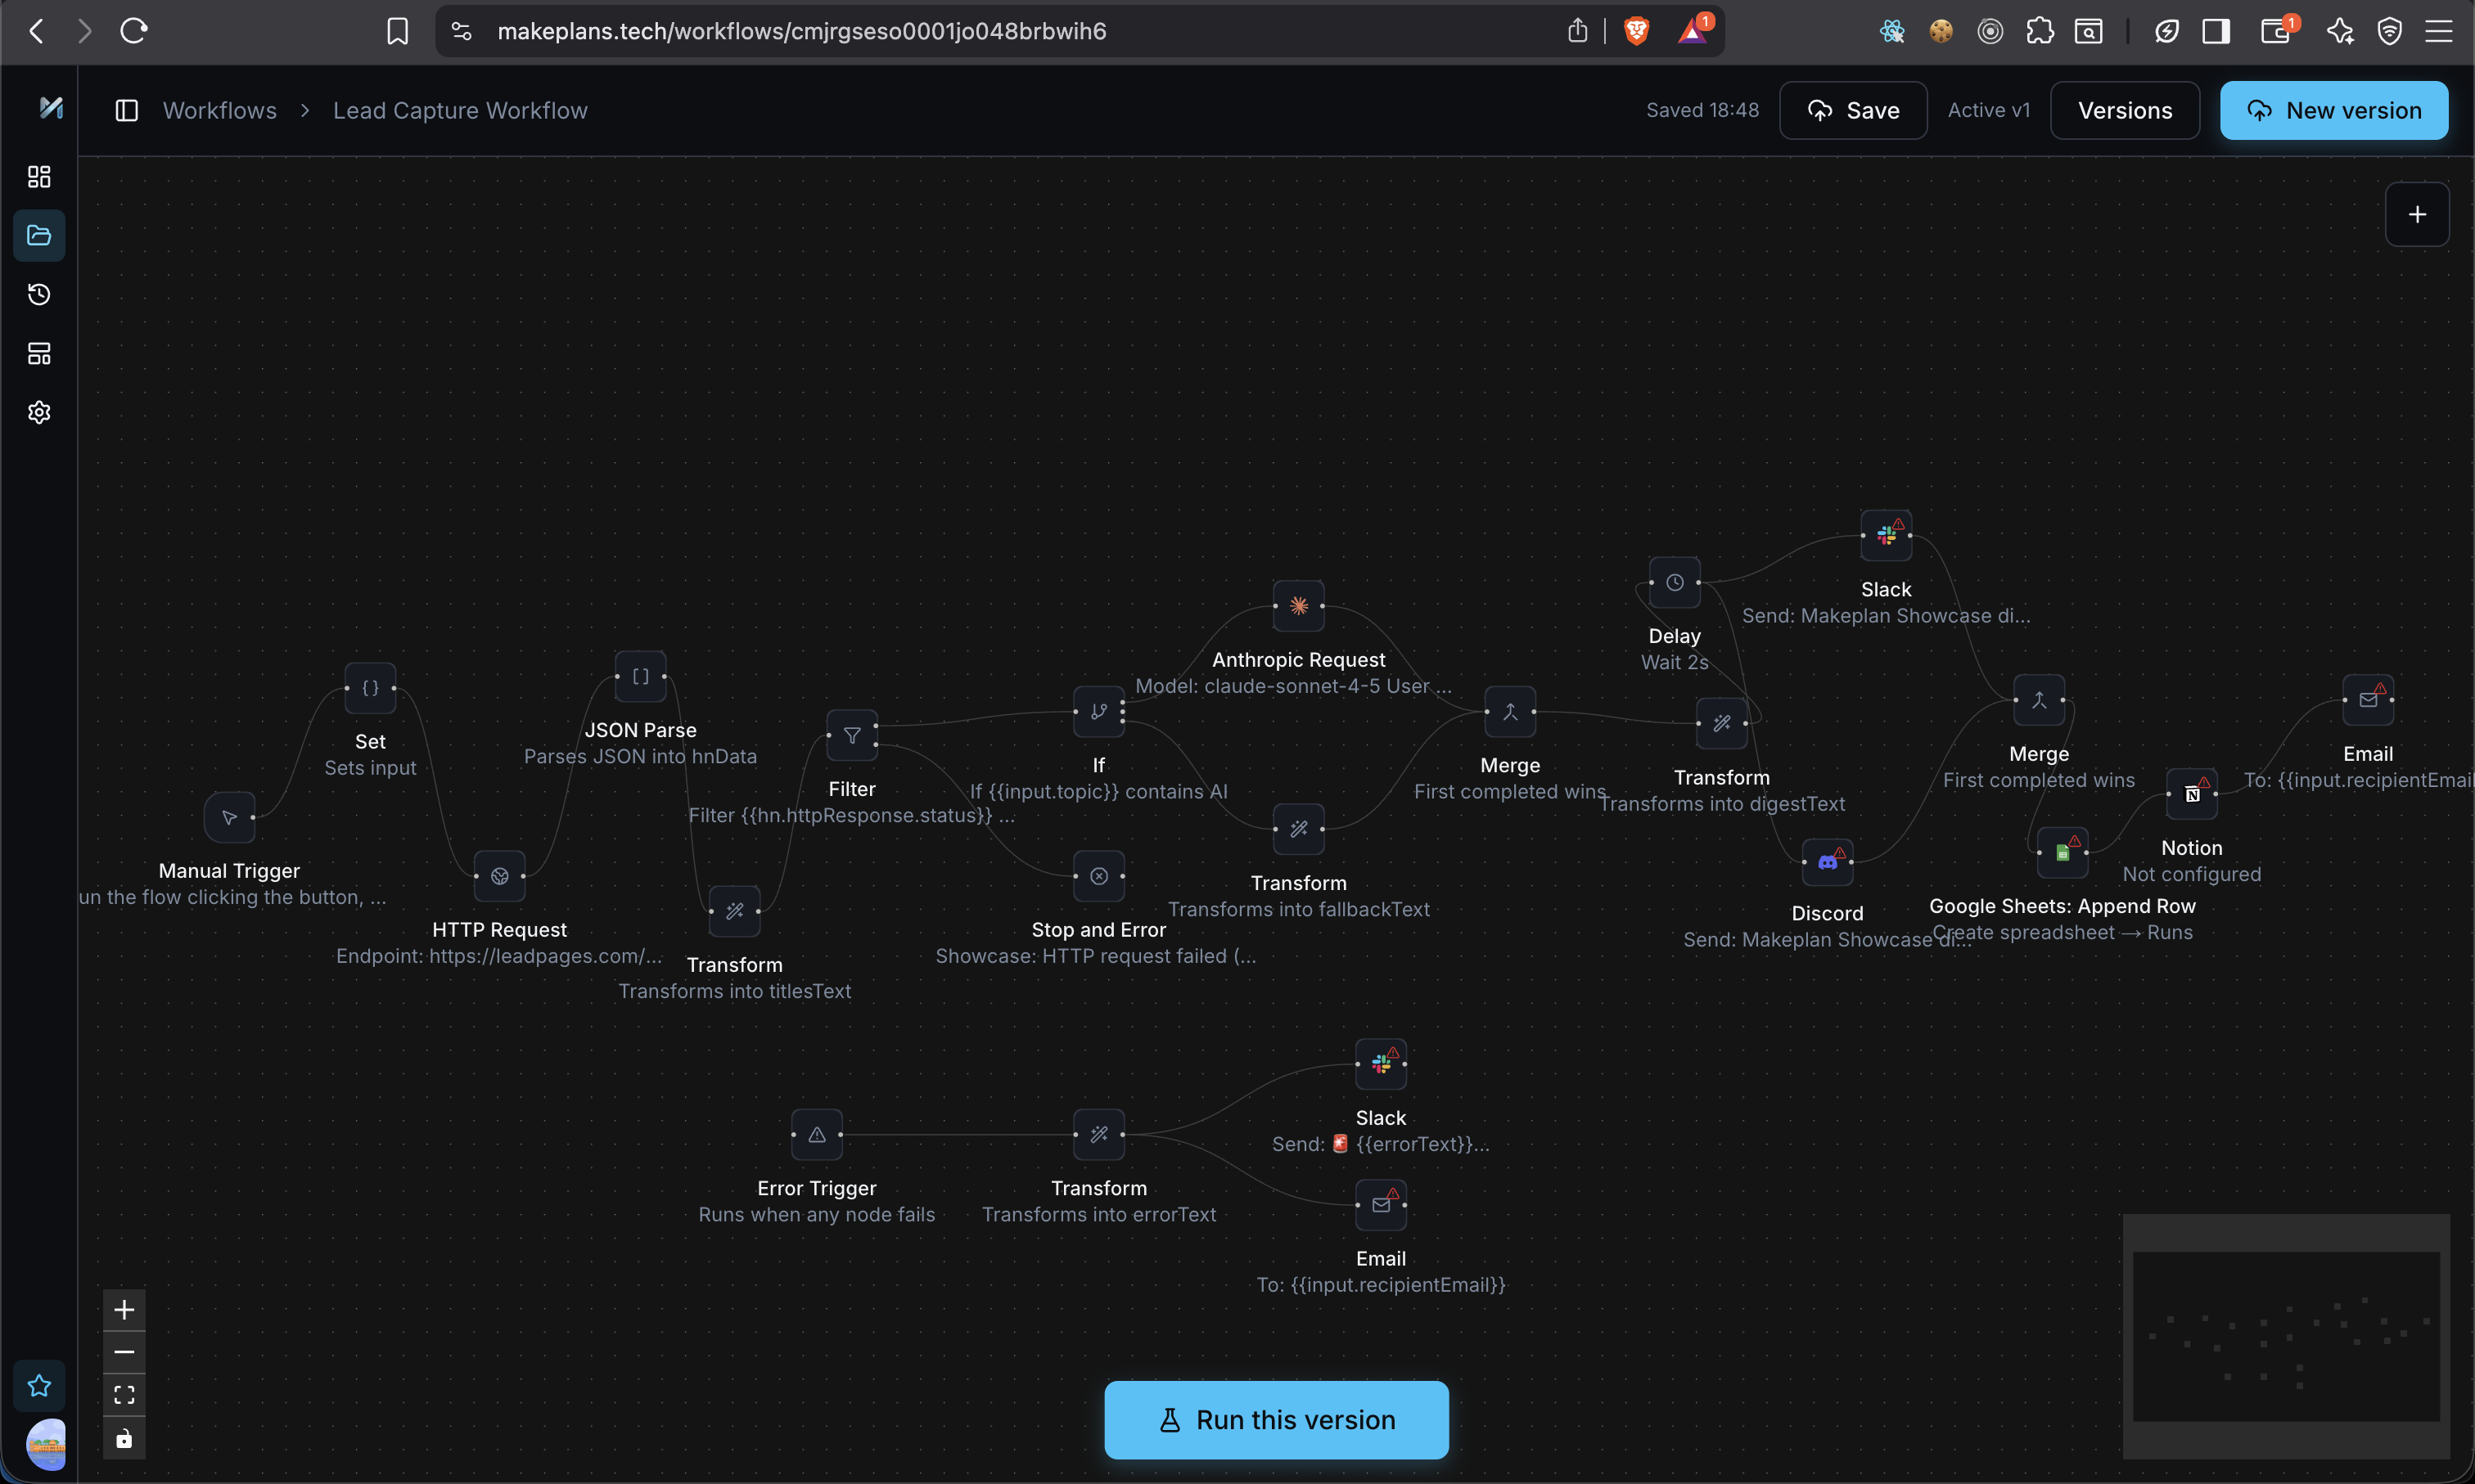
Task: Select the Discord node icon
Action: click(1827, 861)
